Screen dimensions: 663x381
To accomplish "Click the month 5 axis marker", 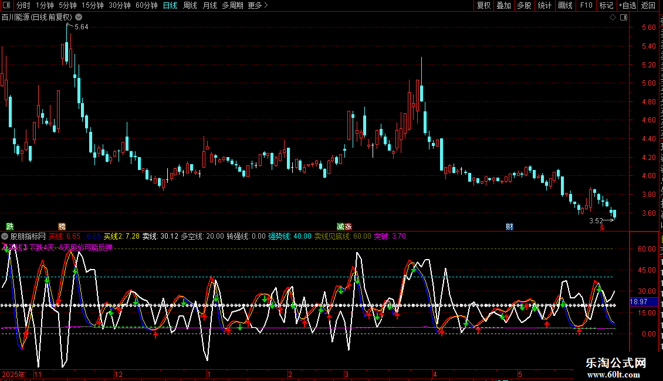I will (520, 374).
